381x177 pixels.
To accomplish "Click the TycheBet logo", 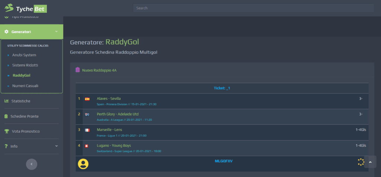I will 26,8.
